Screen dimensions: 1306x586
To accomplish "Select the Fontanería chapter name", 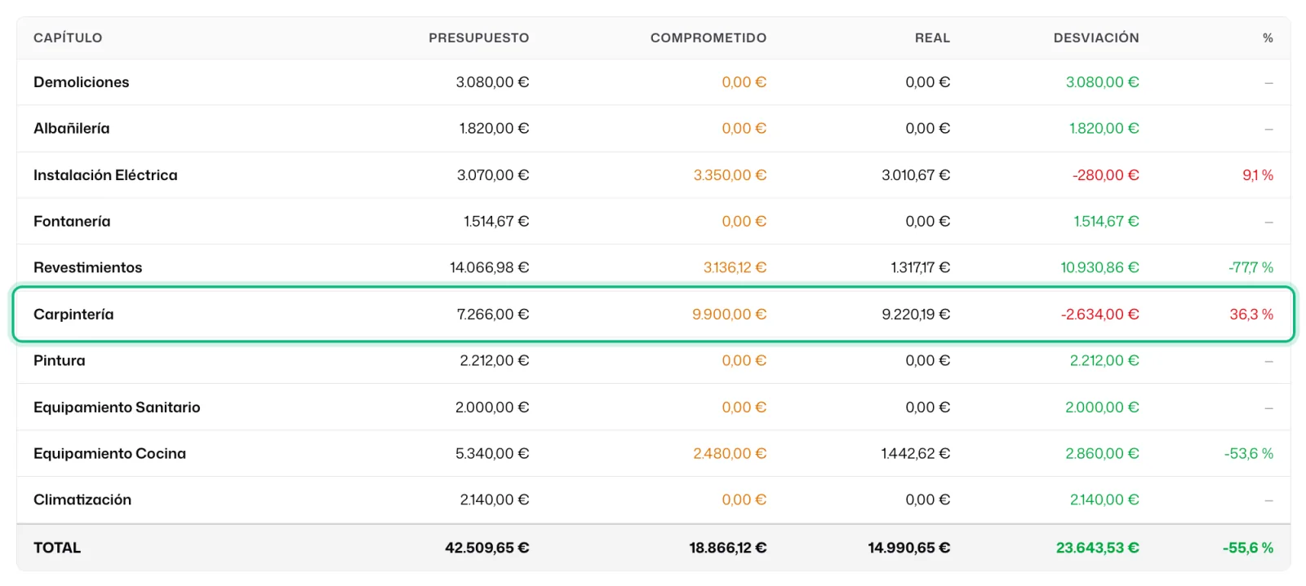I will click(x=72, y=222).
